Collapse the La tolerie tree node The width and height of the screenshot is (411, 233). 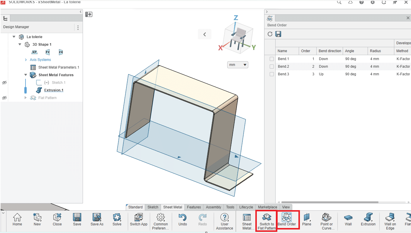14,37
